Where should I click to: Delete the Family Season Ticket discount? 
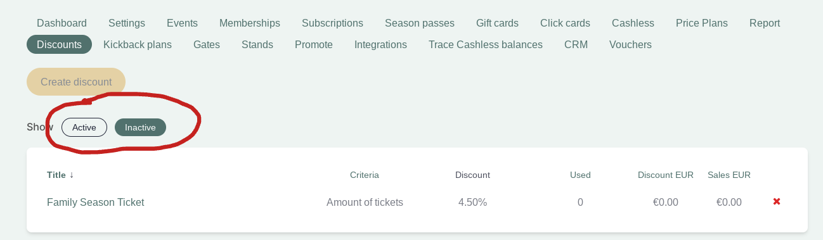click(x=777, y=202)
